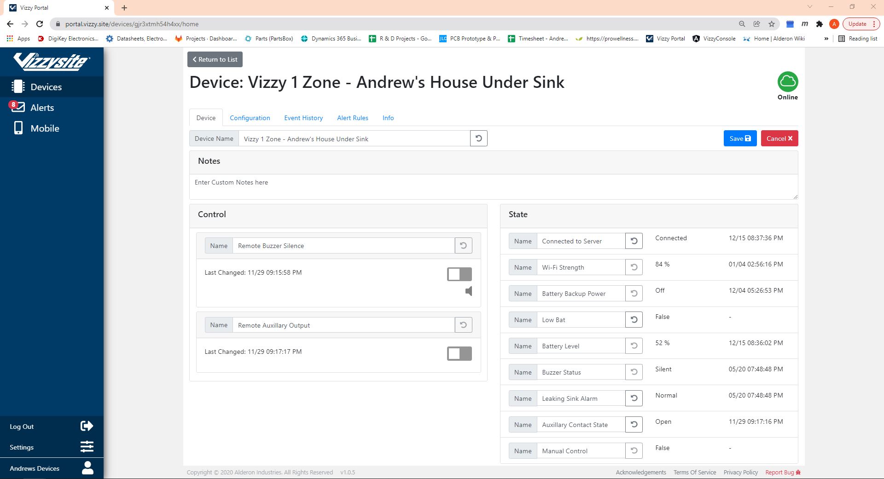This screenshot has height=479, width=884.
Task: Edit the Device Name input
Action: [x=354, y=139]
